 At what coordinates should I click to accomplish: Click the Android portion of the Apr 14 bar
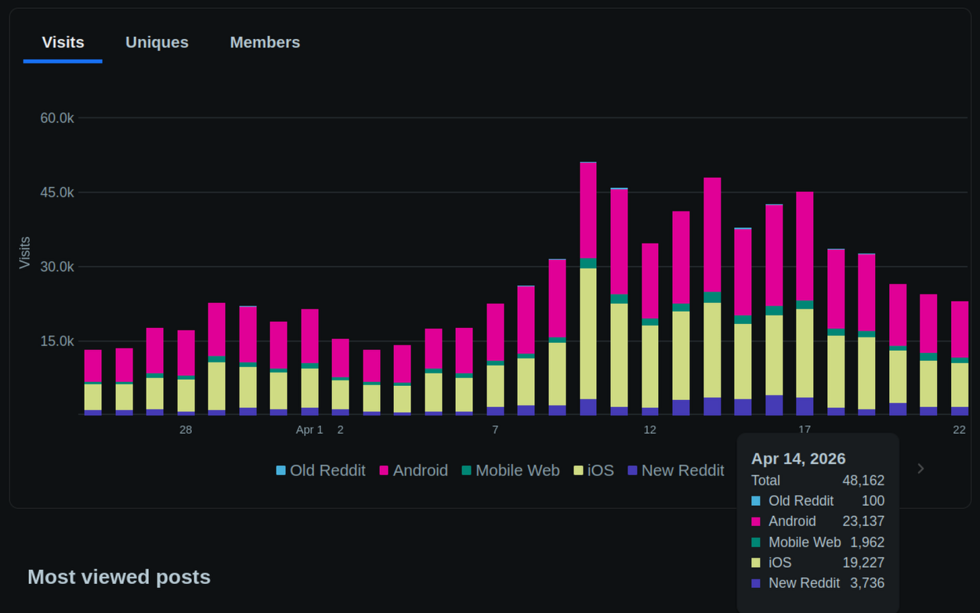point(712,235)
